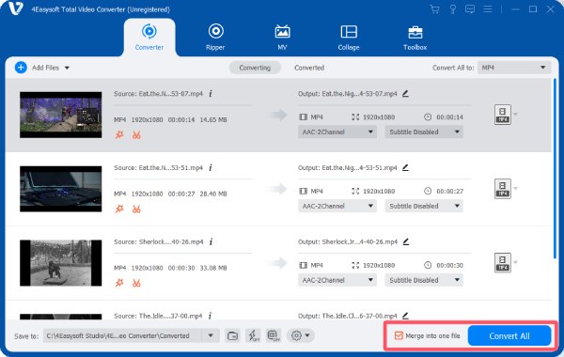Screen dimensions: 564x357
Task: Cut the Eat.the.N...53-07.mp4 clip with scissors
Action: (x=136, y=135)
